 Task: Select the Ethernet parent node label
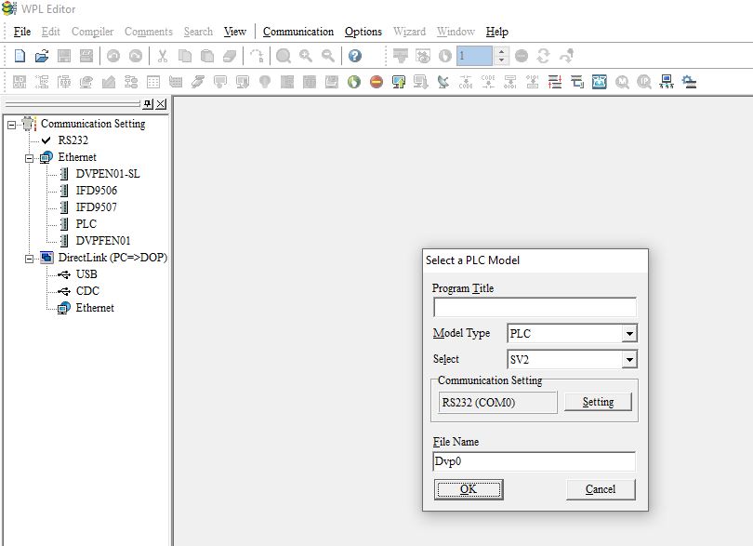click(x=77, y=157)
